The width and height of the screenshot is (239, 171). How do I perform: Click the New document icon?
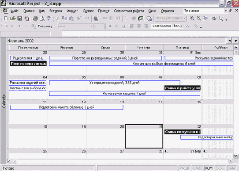(6, 19)
